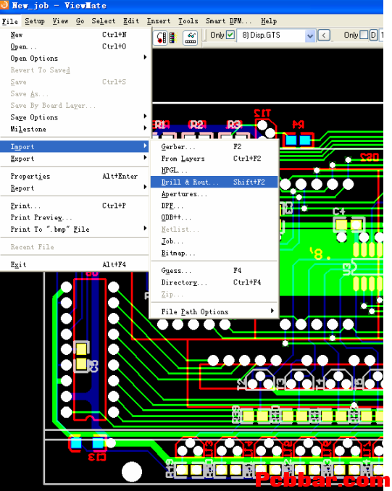The image size is (392, 491).
Task: Choose From Layers in Import submenu
Action: pos(214,159)
